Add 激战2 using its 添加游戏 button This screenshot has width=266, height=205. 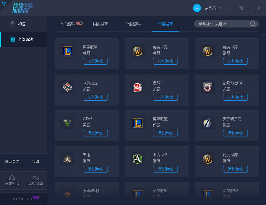[x=165, y=97]
